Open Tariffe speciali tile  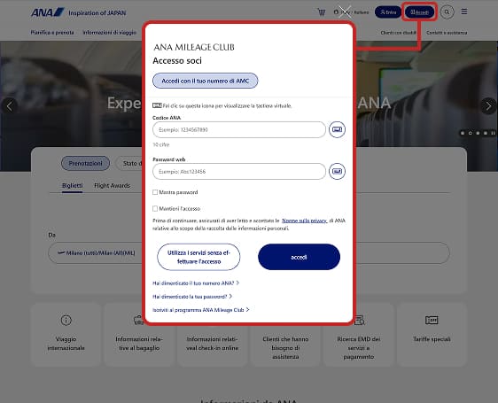coord(432,335)
